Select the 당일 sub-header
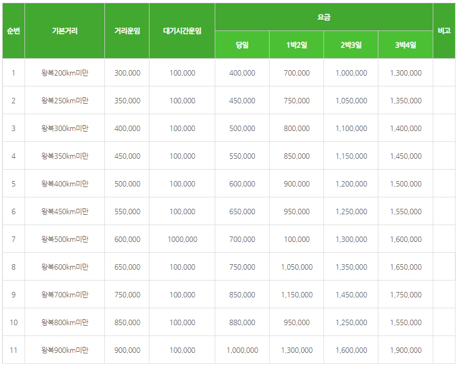This screenshot has width=461, height=367. 242,45
